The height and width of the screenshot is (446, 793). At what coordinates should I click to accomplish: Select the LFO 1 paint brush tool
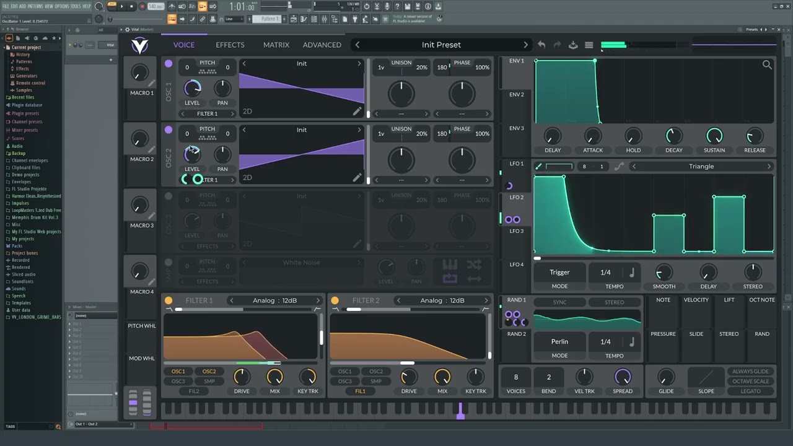[x=538, y=166]
